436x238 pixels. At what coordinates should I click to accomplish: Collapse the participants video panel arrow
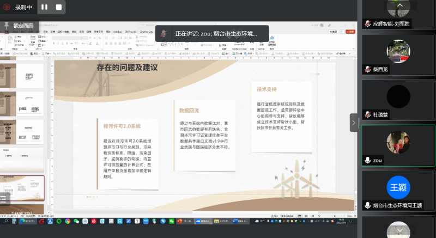click(x=353, y=123)
